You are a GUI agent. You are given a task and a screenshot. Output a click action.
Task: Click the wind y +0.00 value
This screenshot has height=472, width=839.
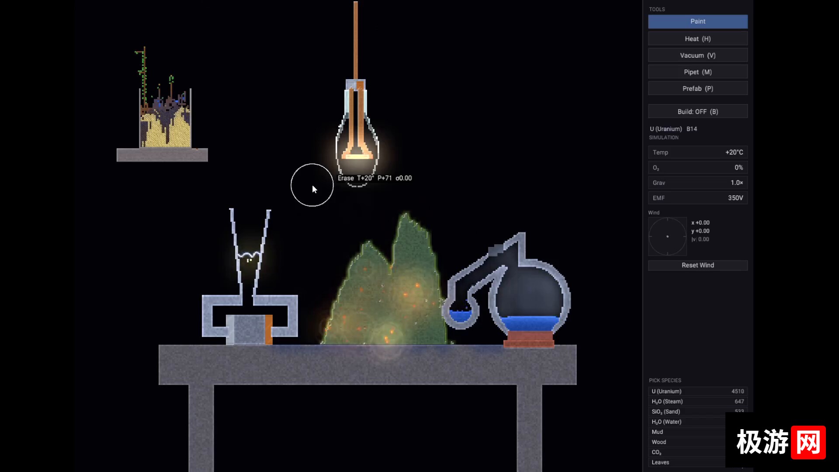(x=700, y=231)
